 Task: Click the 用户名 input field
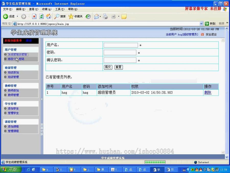tap(120, 45)
